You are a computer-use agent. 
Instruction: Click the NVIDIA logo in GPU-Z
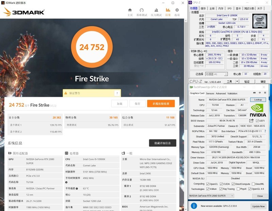[258, 110]
